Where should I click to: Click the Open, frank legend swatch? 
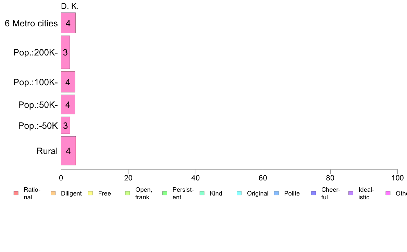[x=127, y=193]
